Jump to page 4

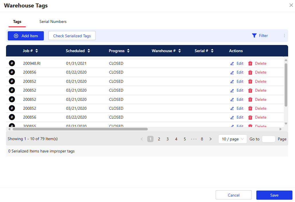pyautogui.click(x=176, y=139)
